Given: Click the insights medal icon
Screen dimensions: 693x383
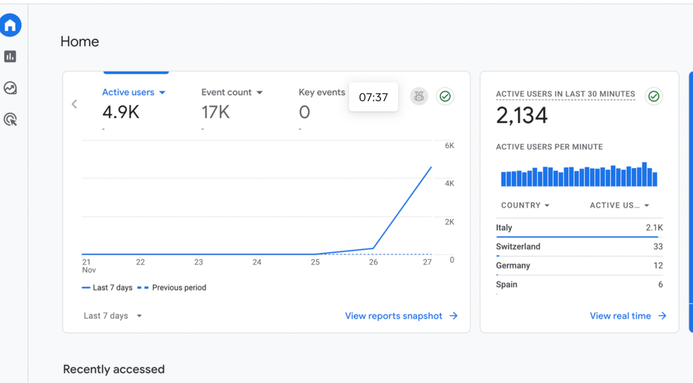Looking at the screenshot, I should coord(419,96).
